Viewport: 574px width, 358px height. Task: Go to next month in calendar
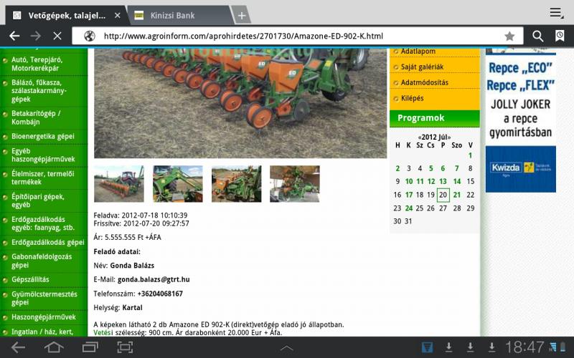point(449,137)
